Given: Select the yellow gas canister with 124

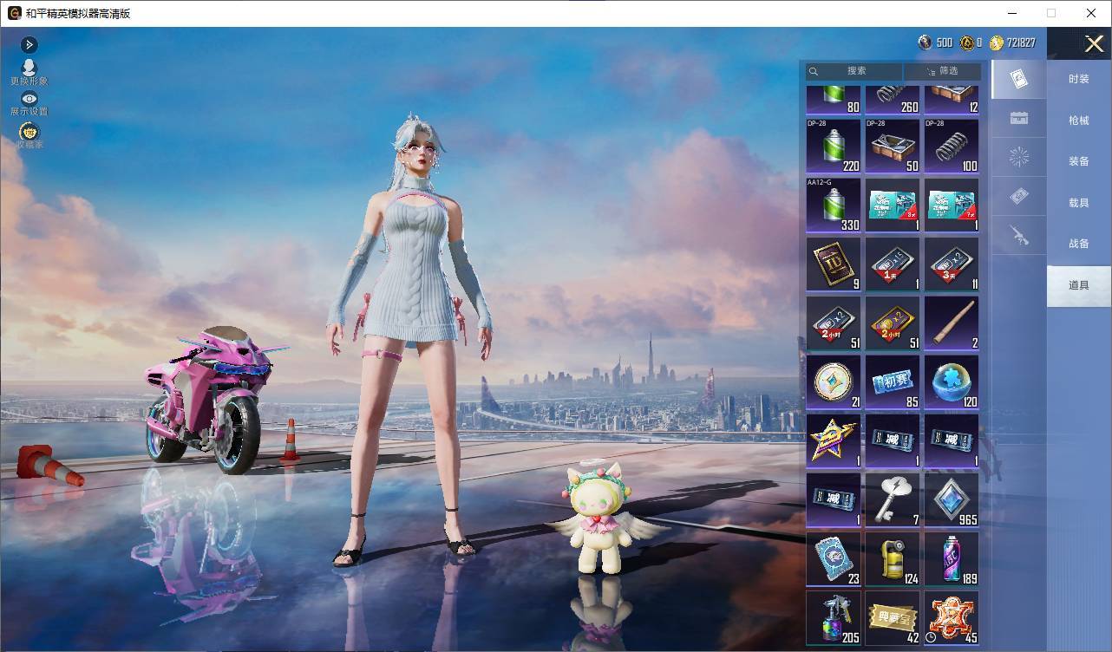Looking at the screenshot, I should tap(893, 558).
